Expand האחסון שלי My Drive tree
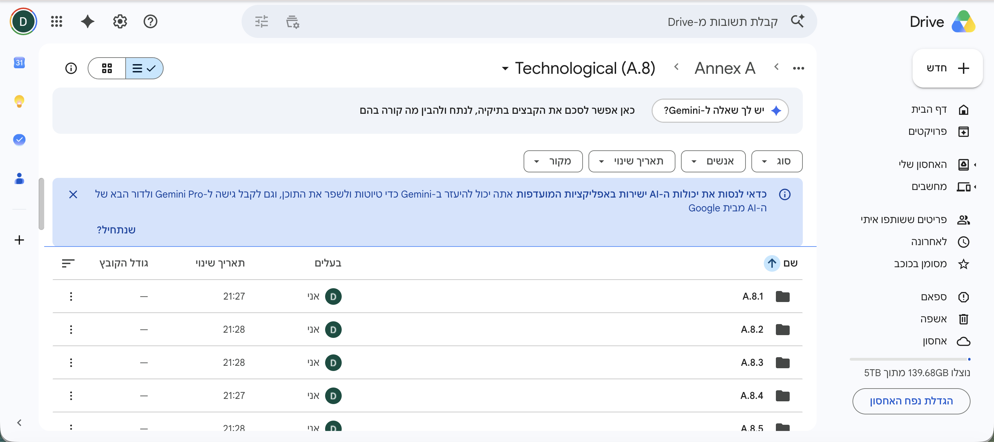The height and width of the screenshot is (442, 994). (975, 165)
